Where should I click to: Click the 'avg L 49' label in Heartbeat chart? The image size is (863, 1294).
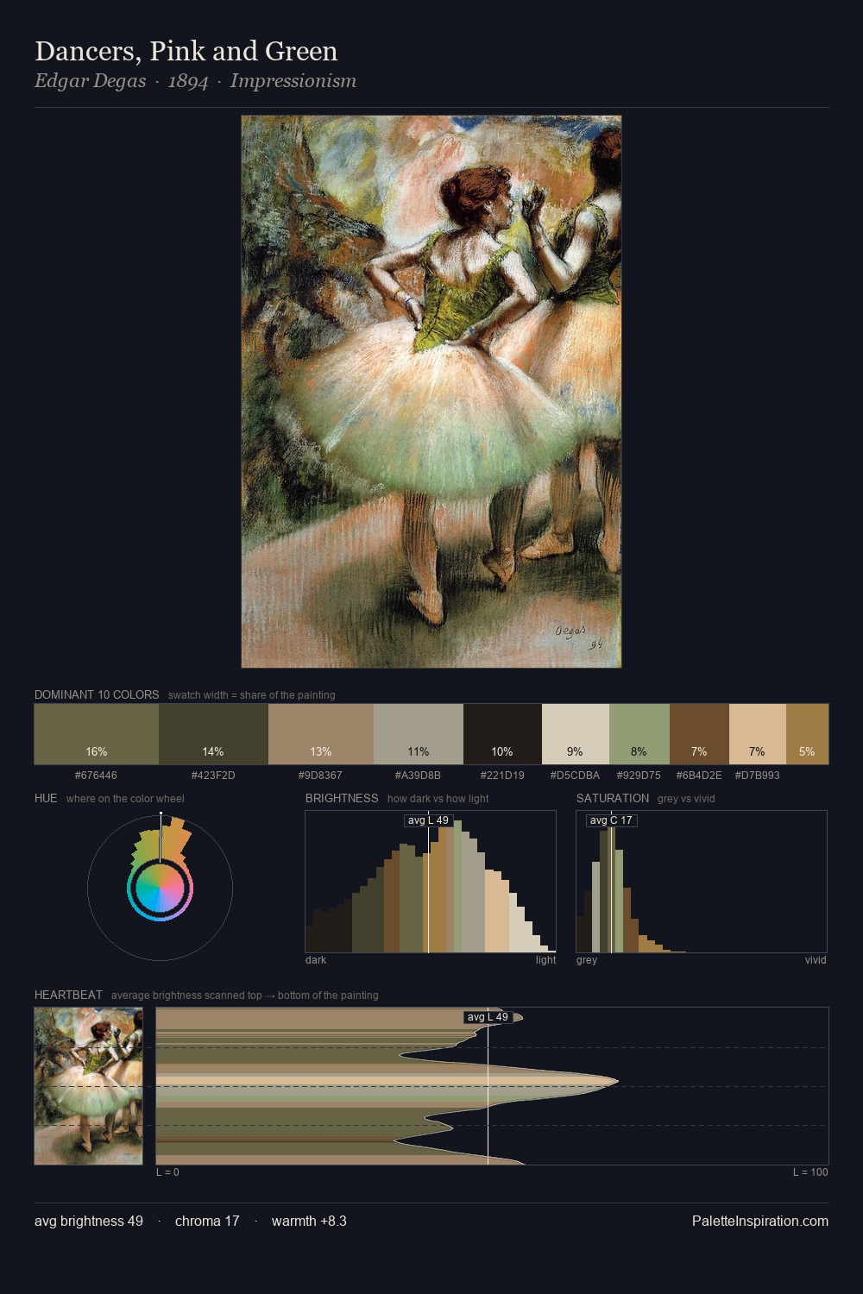[488, 1017]
